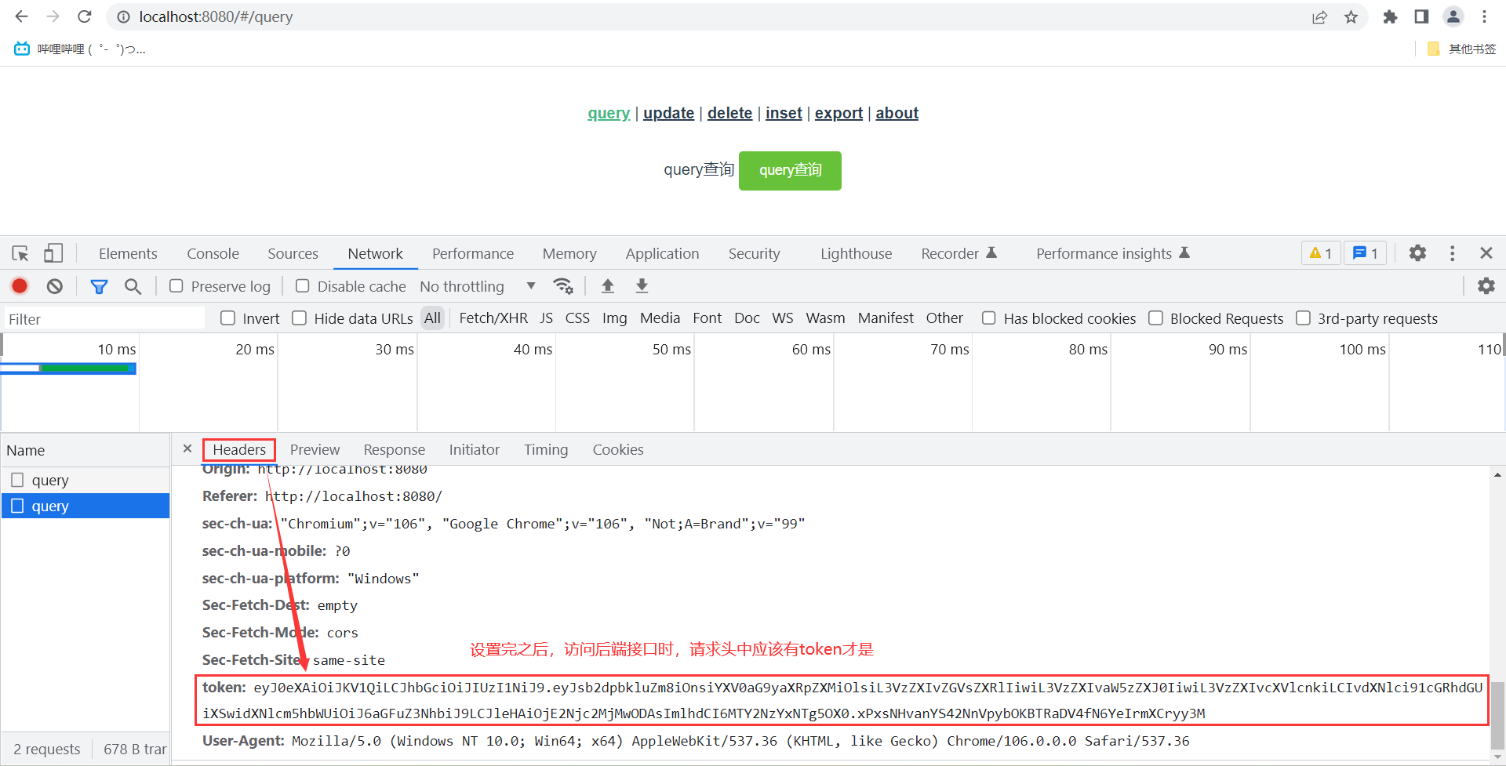Open the Performance tab

coord(473,253)
